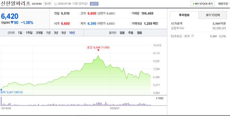The height and width of the screenshot is (116, 230).
Task: Click the 거래량 value 195,488
Action: point(147,13)
